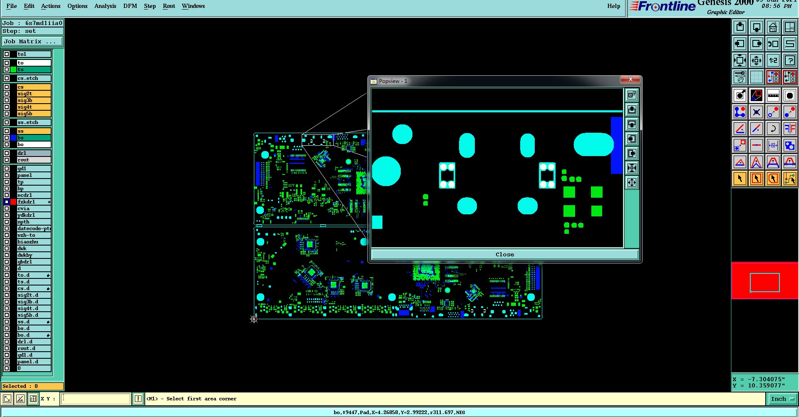799x417 pixels.
Task: Select layer name biaozhu in list
Action: [34, 242]
